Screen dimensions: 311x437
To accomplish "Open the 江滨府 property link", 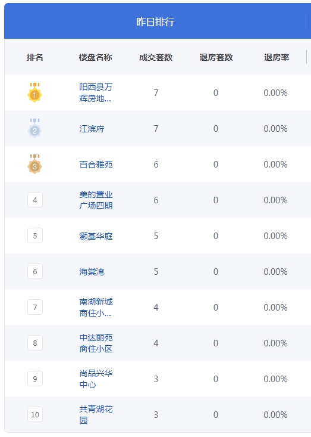I will click(x=92, y=129).
